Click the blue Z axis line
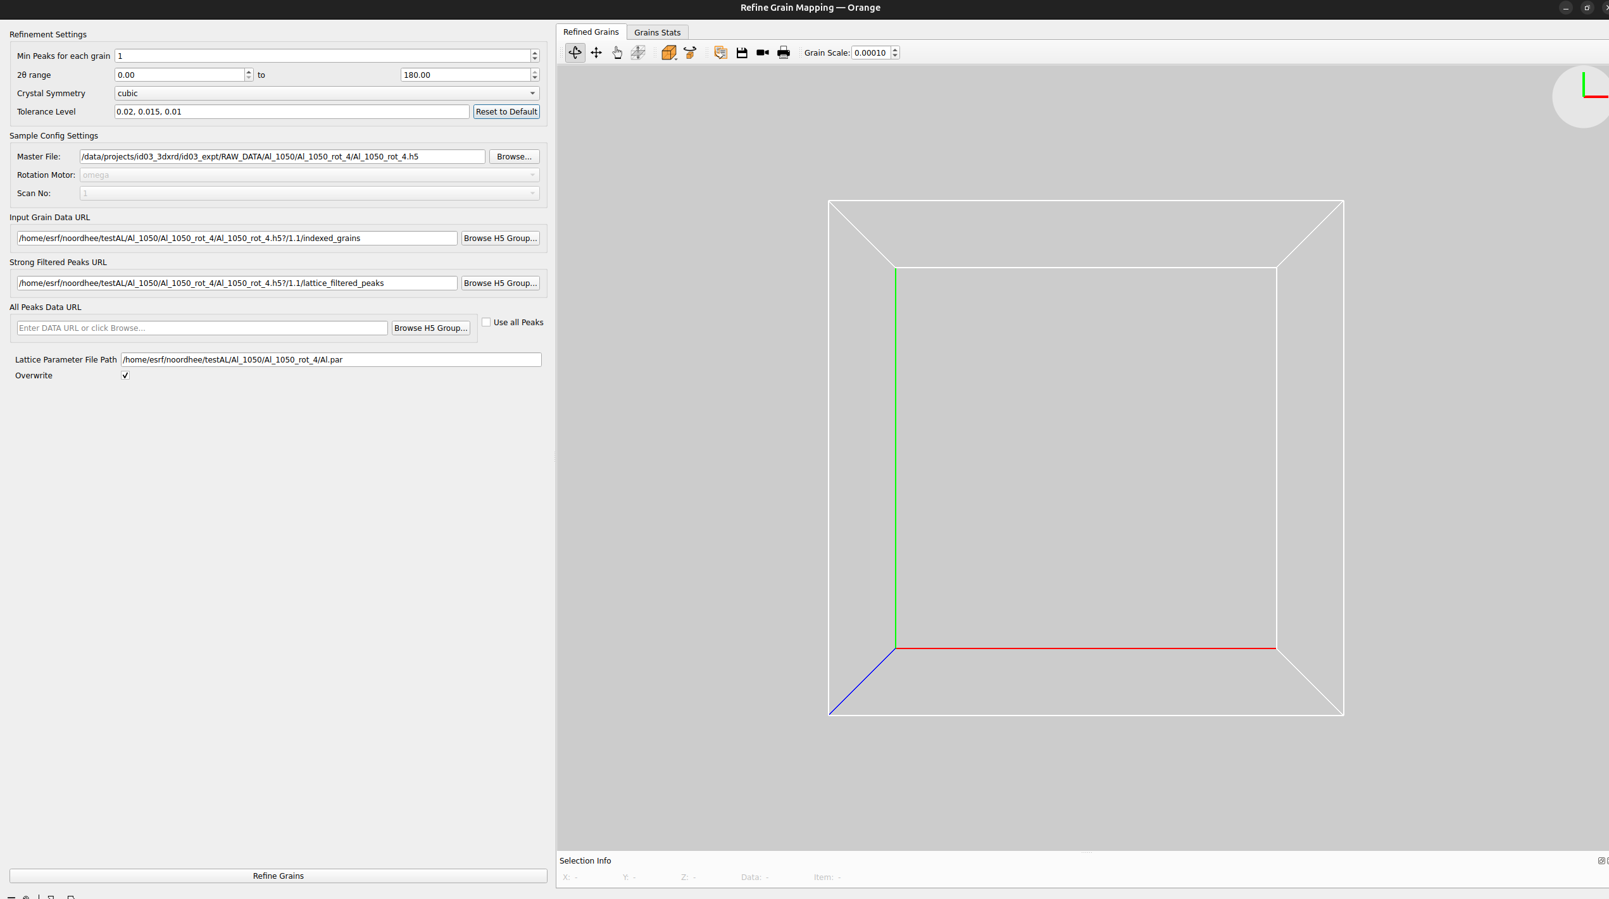The image size is (1609, 899). (862, 681)
